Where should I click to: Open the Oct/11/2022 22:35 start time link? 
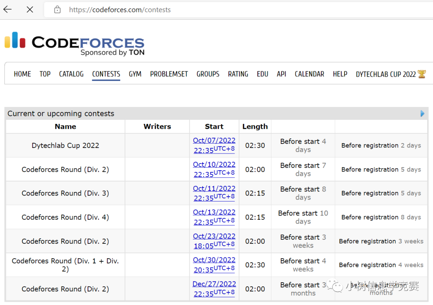pos(214,193)
